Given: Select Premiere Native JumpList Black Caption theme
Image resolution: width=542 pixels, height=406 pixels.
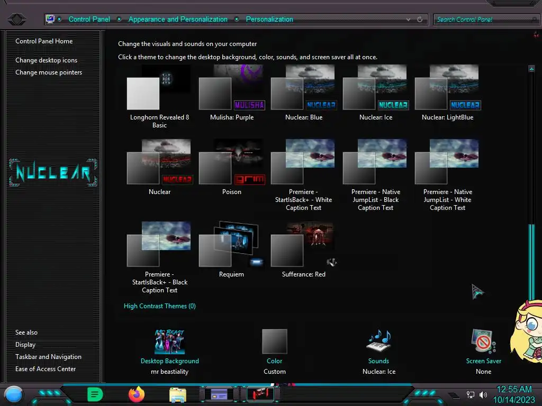Looking at the screenshot, I should pyautogui.click(x=376, y=176).
